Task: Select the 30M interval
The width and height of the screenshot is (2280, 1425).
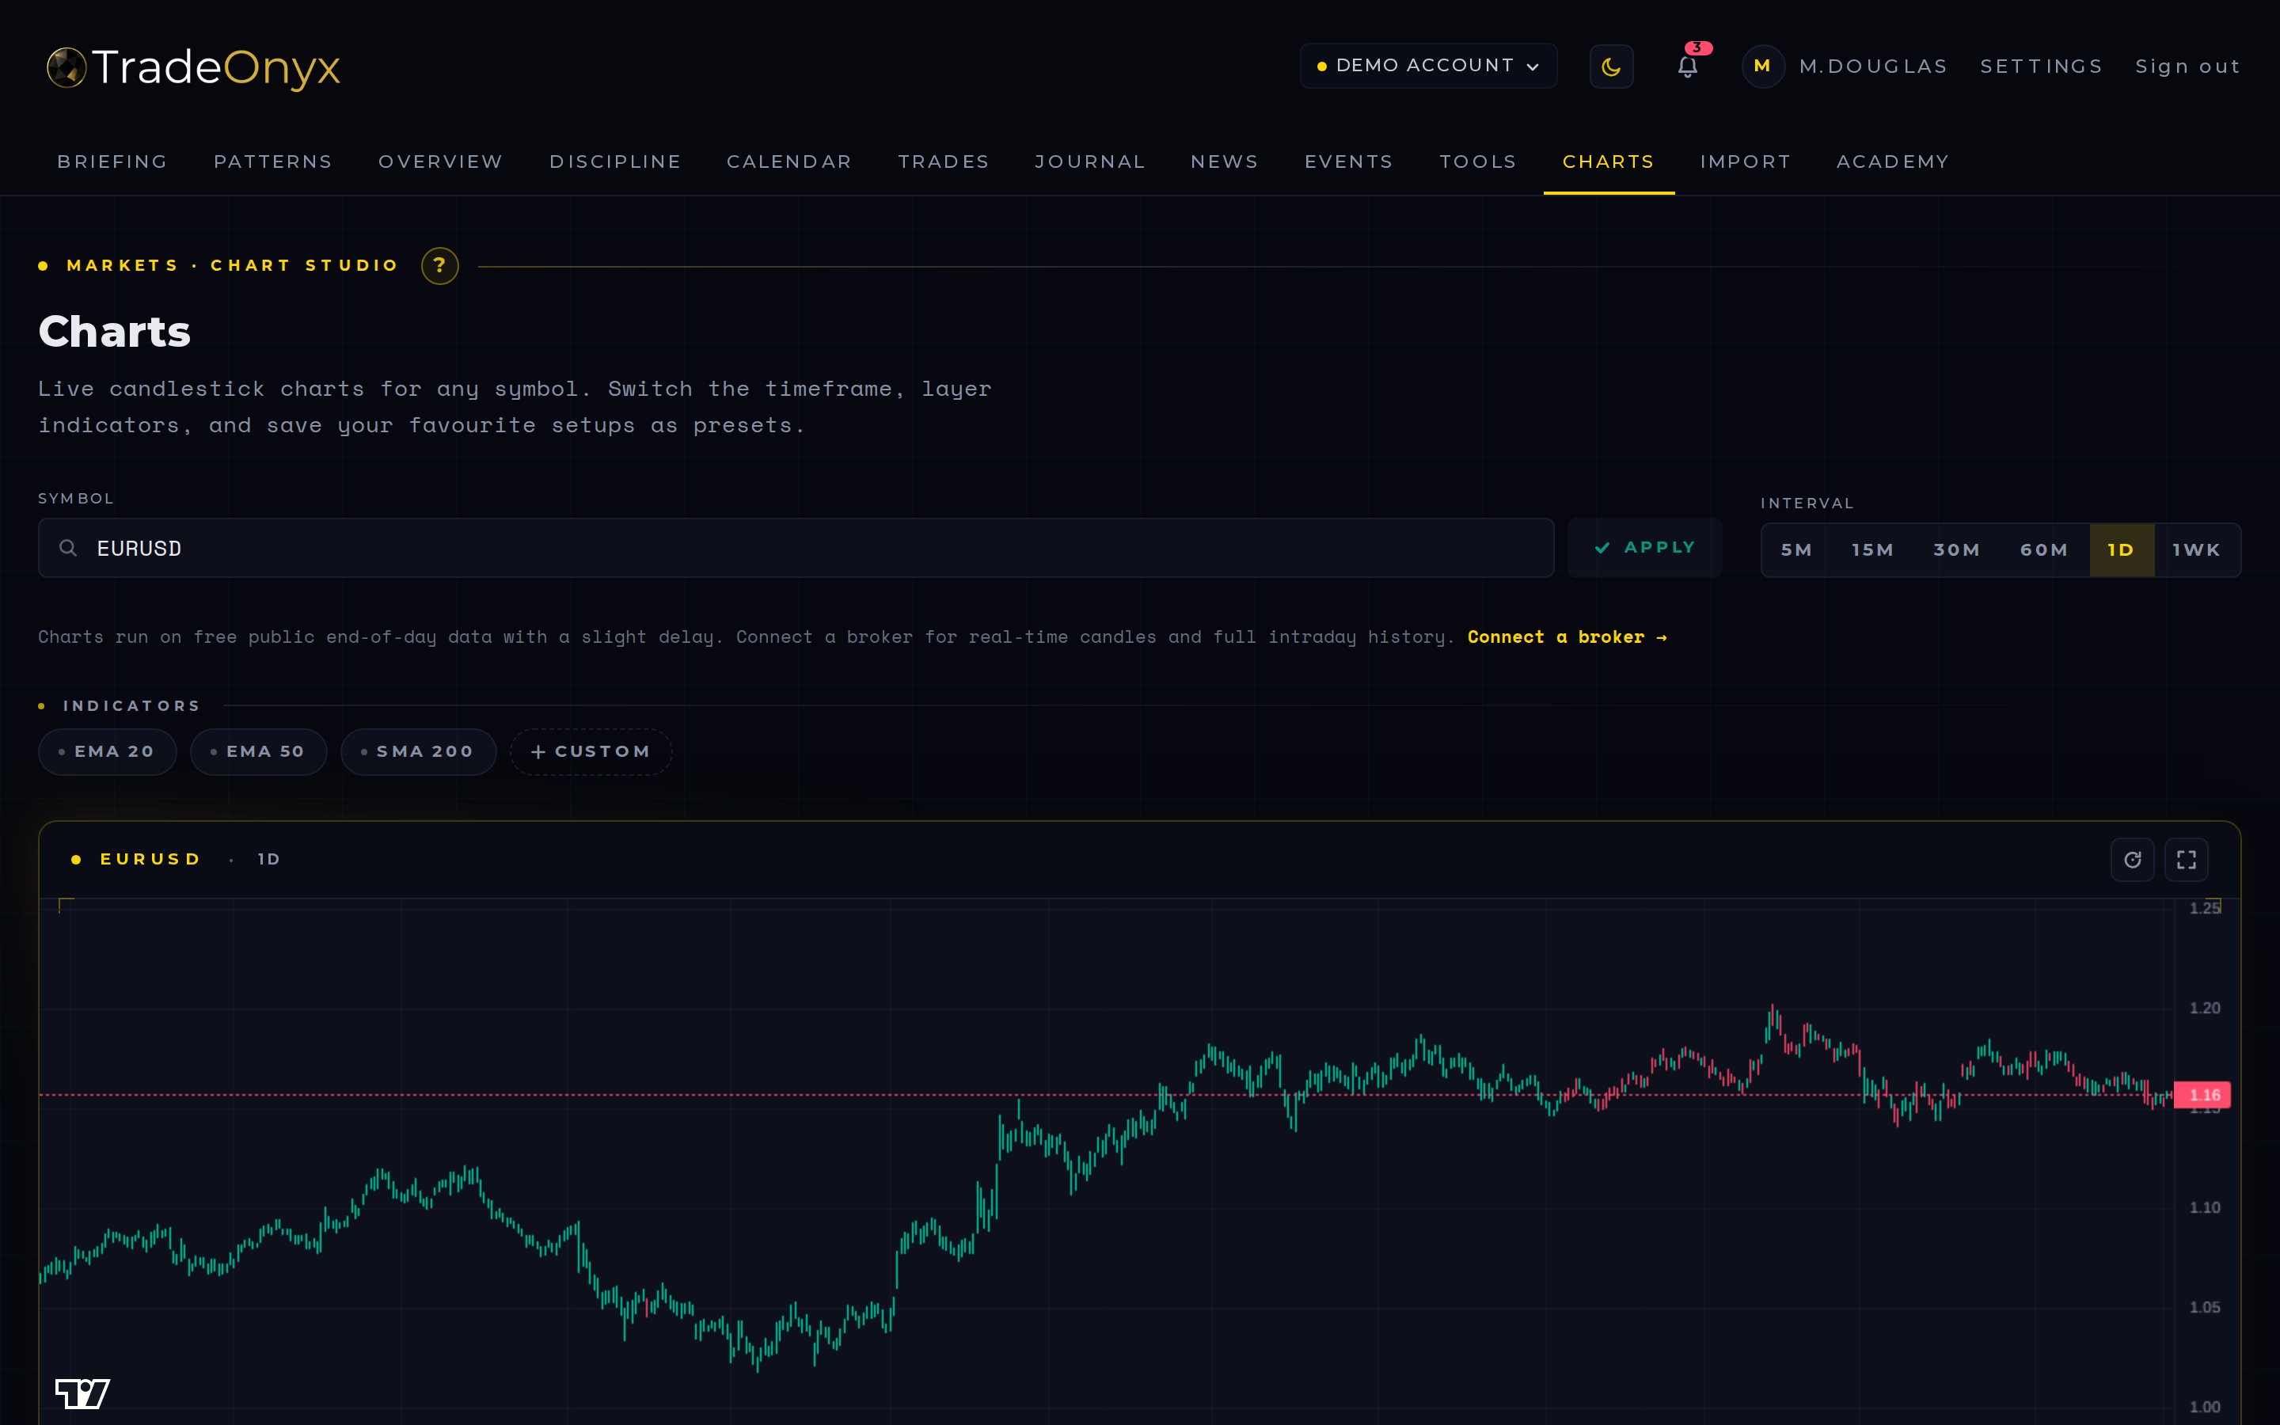Action: (x=1956, y=550)
